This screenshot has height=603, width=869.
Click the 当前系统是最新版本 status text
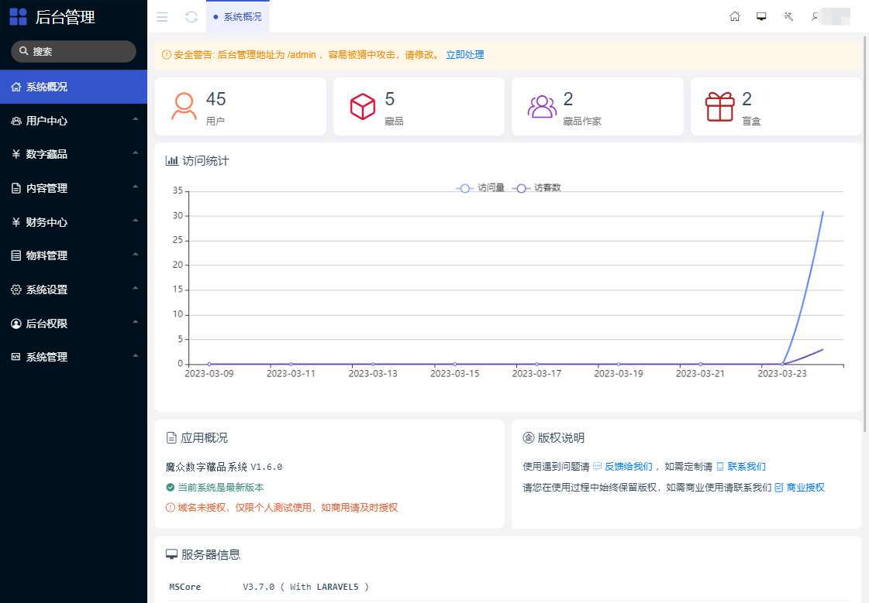(221, 488)
